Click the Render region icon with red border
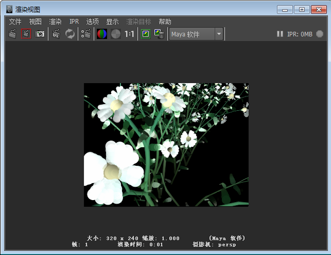Image resolution: width=331 pixels, height=255 pixels. point(26,34)
